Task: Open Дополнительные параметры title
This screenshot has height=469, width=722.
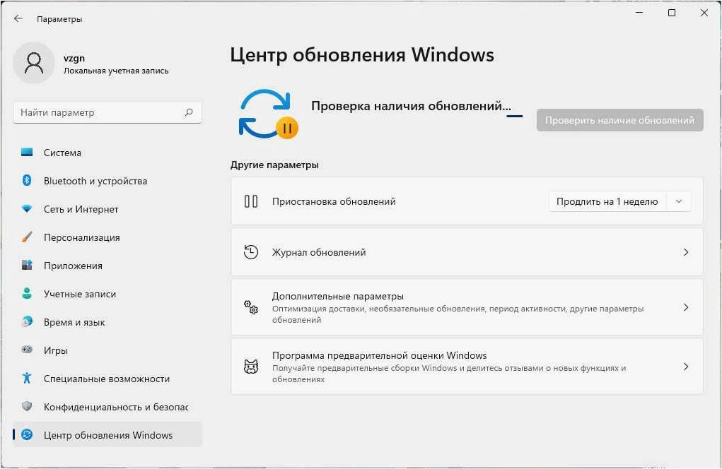Action: coord(337,296)
